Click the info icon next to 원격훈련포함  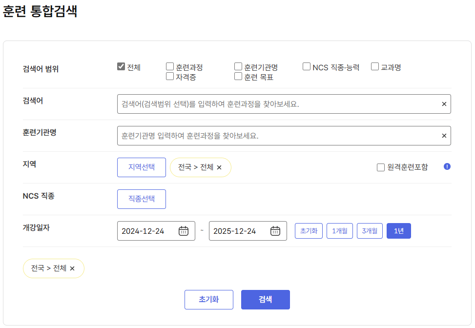447,167
